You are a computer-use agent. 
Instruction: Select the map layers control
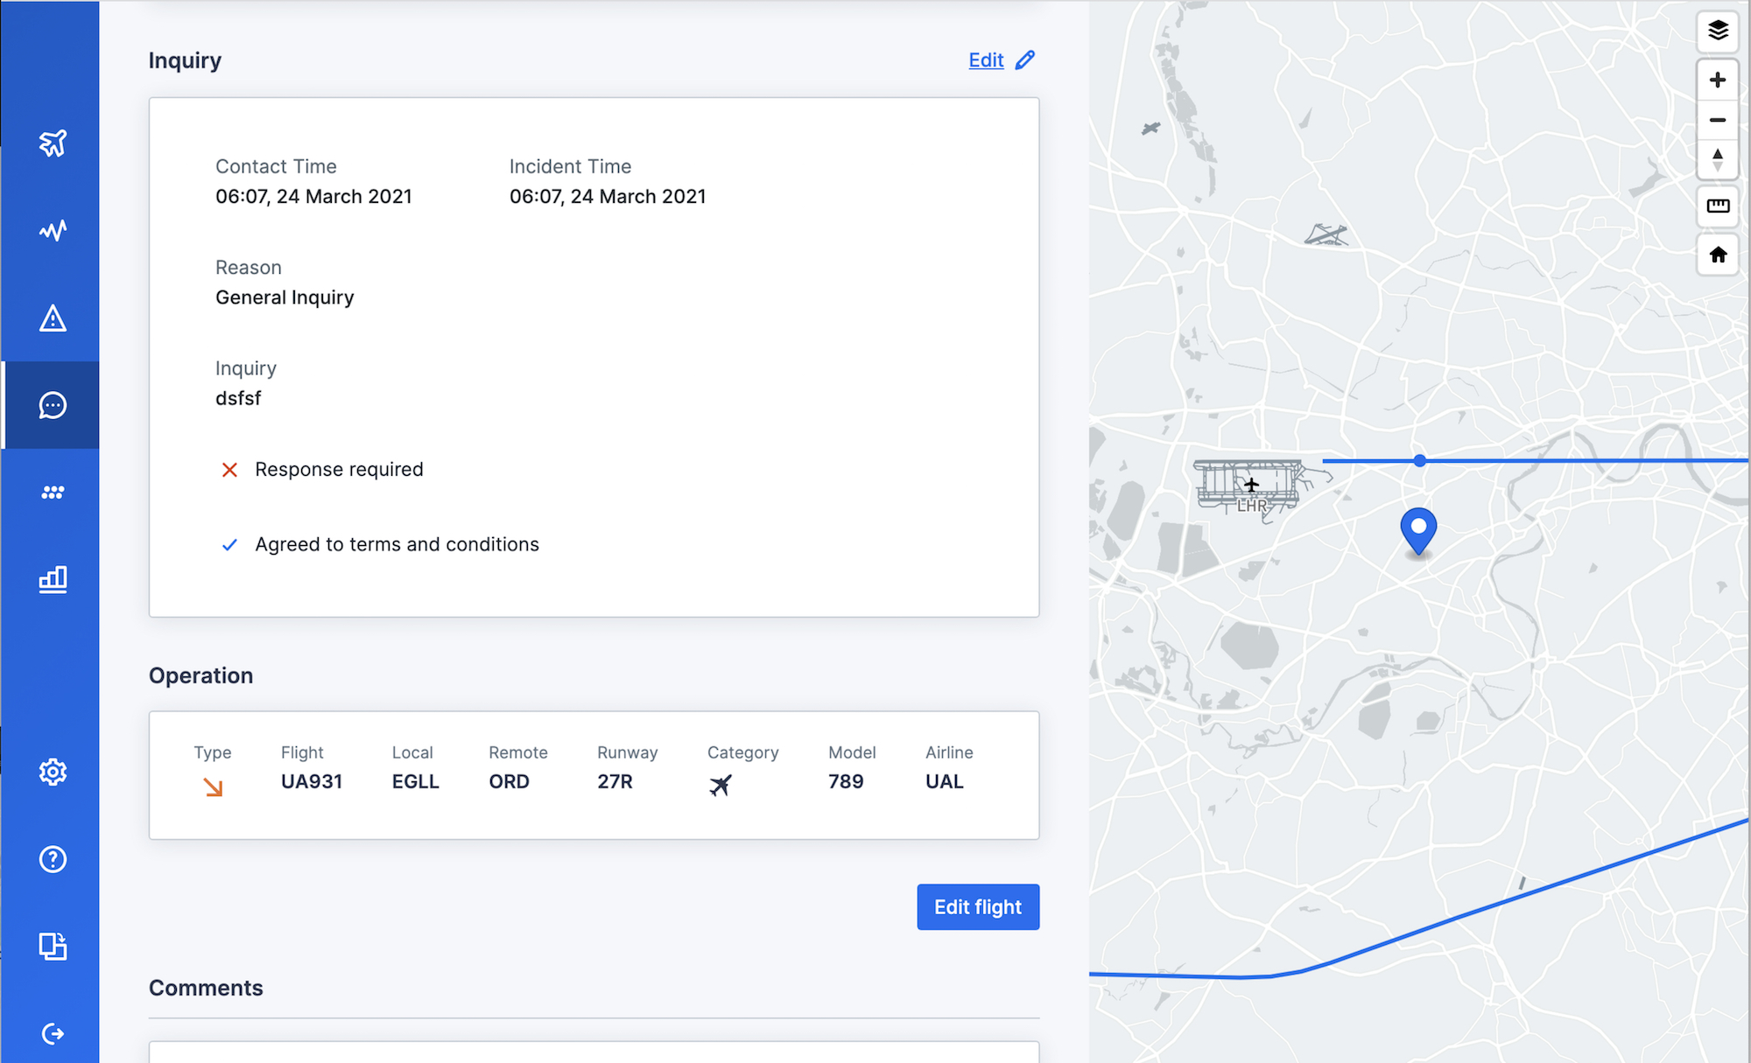[x=1718, y=32]
